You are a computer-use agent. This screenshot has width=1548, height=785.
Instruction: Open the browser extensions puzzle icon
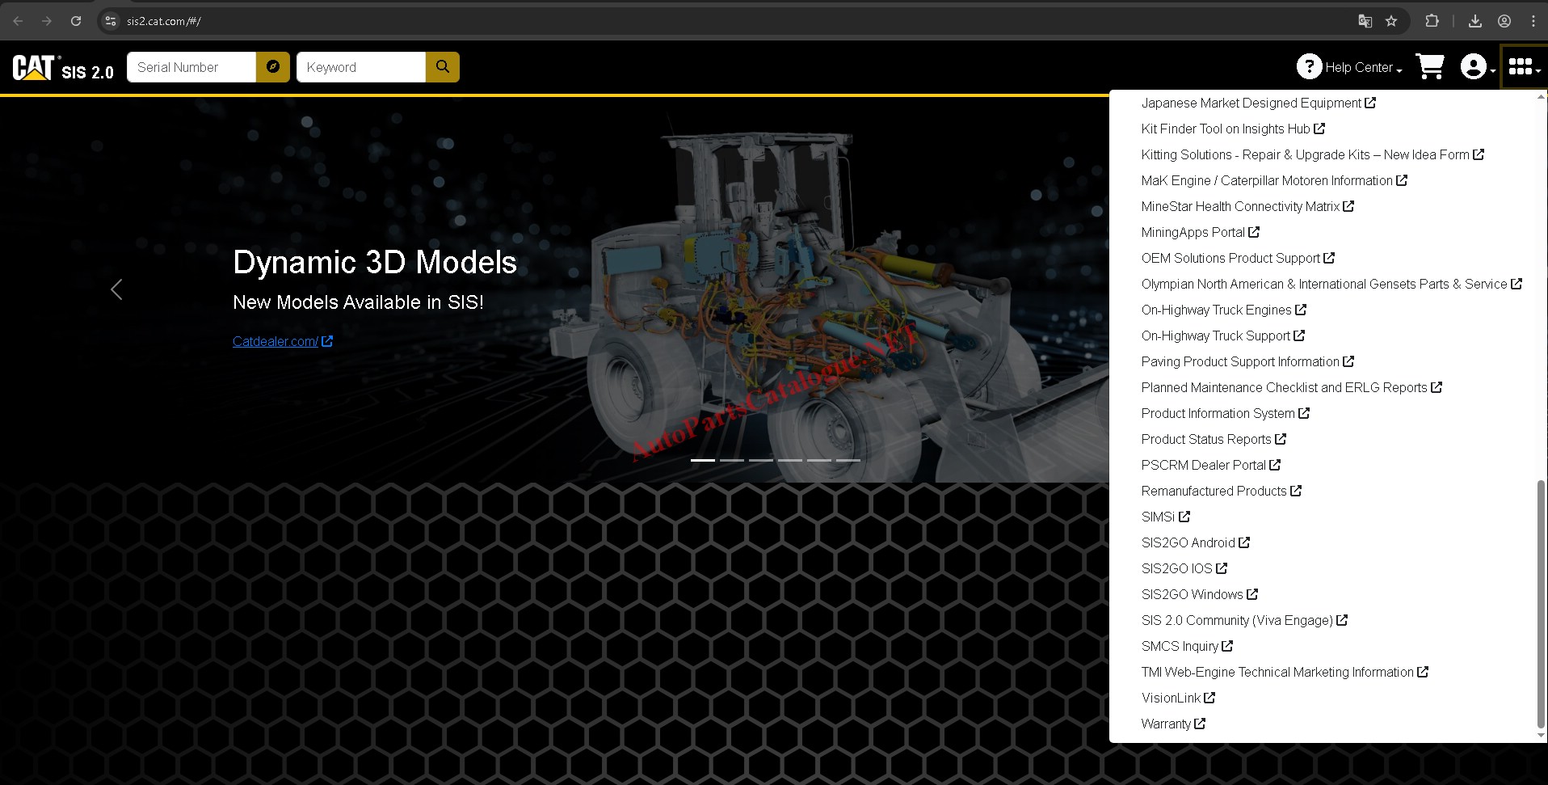(x=1432, y=21)
